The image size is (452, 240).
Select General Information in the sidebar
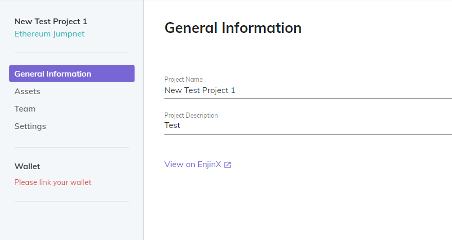(x=72, y=73)
